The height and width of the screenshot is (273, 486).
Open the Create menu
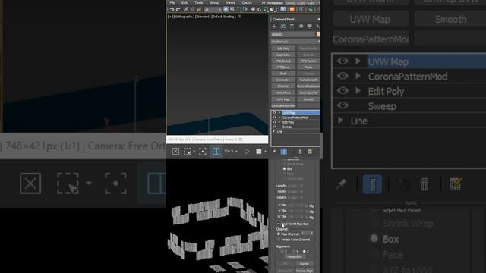point(247,2)
